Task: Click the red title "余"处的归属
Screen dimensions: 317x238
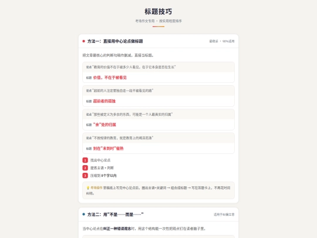Action: (104, 125)
